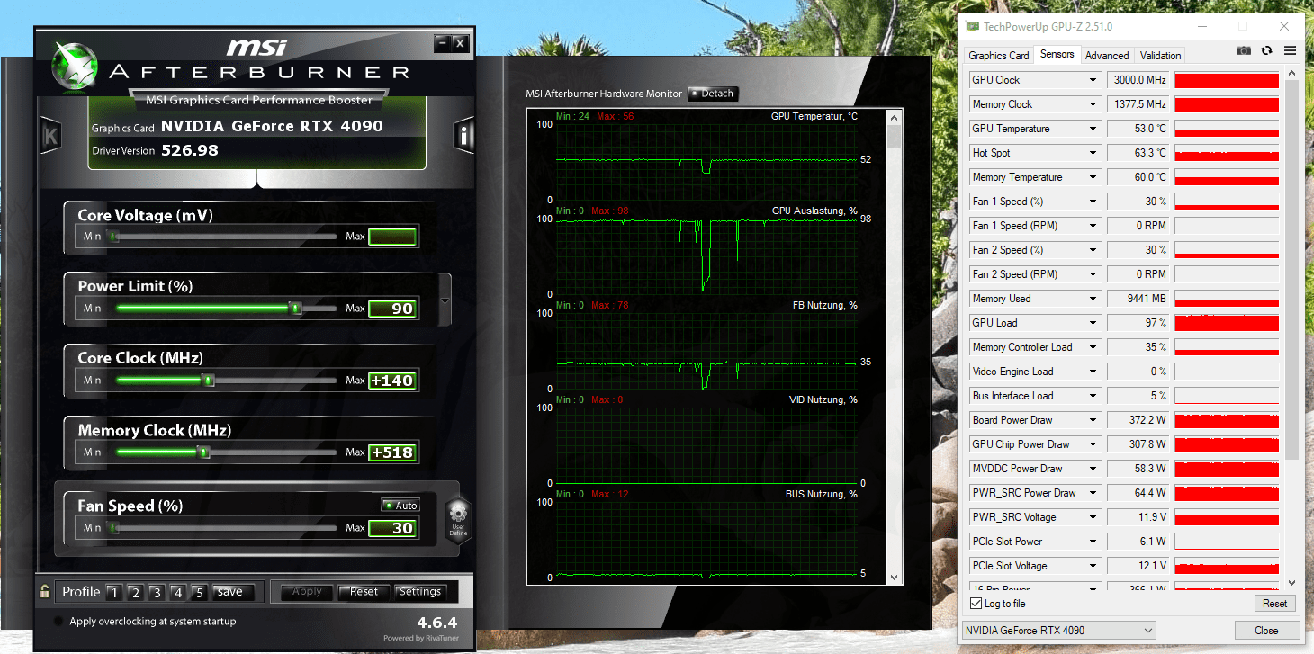
Task: Click the Fan Speed value field 30
Action: click(x=392, y=528)
